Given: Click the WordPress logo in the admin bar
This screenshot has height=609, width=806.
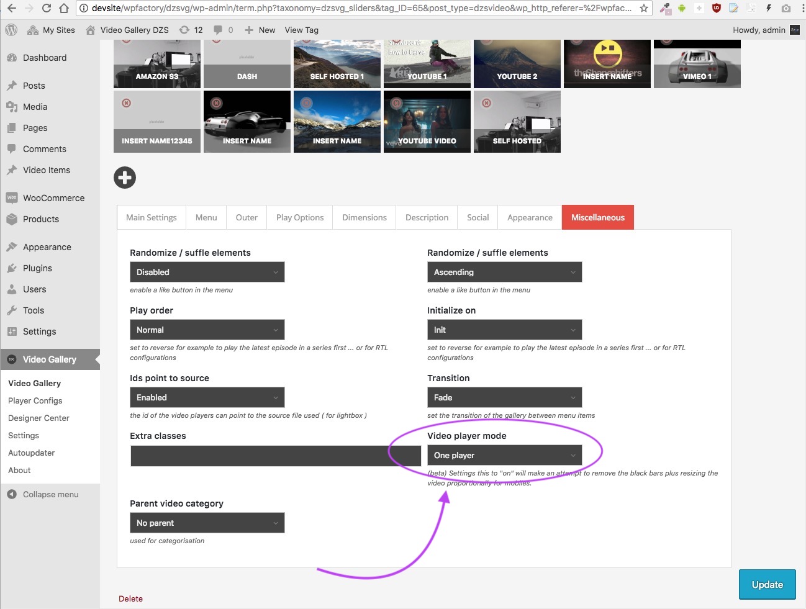Looking at the screenshot, I should click(x=11, y=30).
